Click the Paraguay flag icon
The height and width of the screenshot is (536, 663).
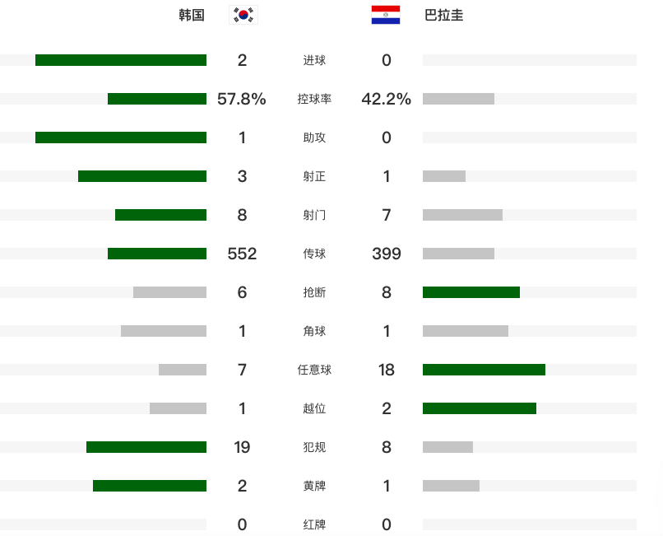point(386,15)
